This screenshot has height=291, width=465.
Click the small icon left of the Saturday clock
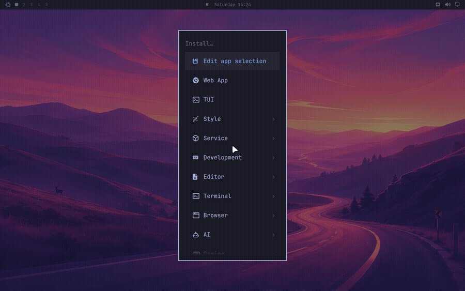point(207,5)
